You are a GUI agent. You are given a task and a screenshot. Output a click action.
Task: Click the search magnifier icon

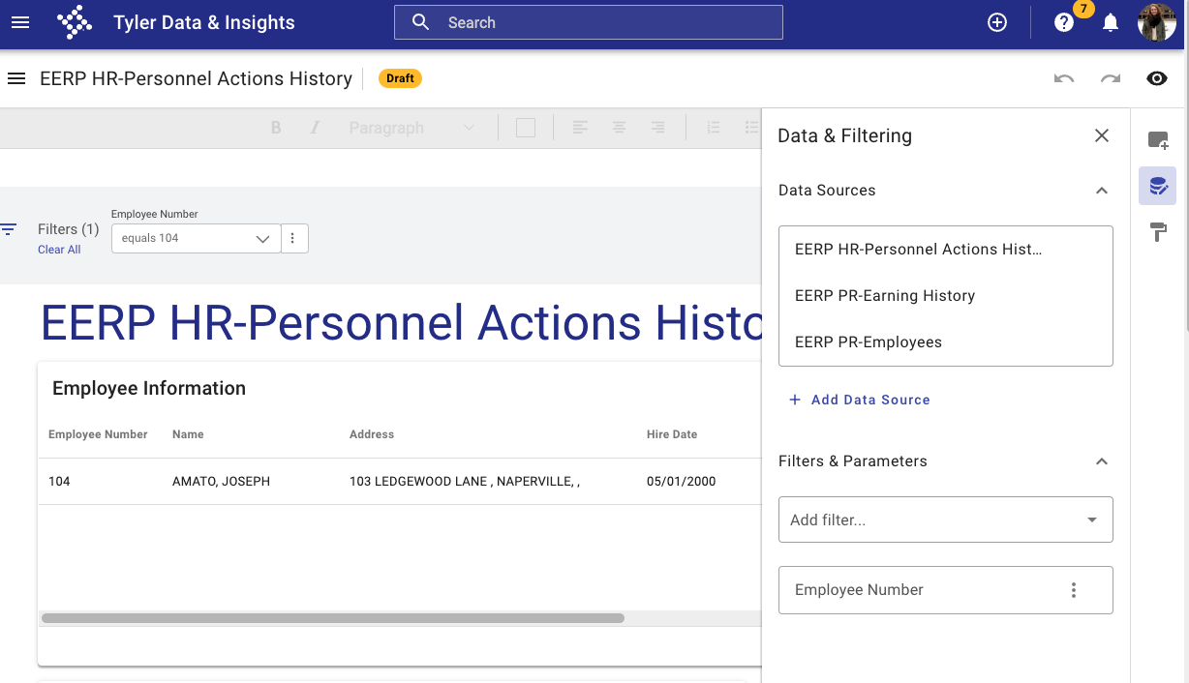click(420, 22)
